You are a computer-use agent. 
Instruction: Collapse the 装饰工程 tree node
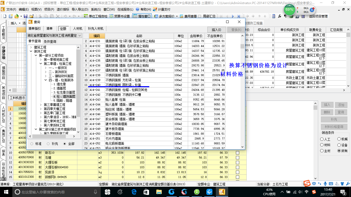(31, 51)
